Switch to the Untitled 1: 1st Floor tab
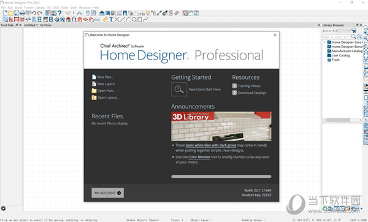This screenshot has width=368, height=222. tap(37, 25)
